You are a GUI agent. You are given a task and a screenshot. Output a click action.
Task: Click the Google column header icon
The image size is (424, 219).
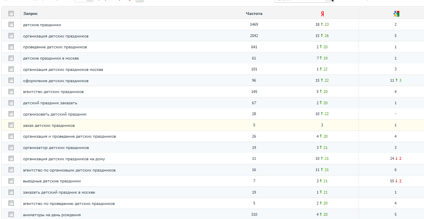pyautogui.click(x=396, y=14)
